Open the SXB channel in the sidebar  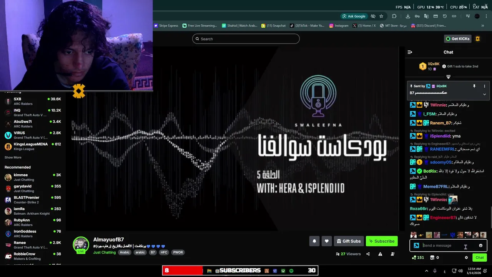click(x=33, y=101)
